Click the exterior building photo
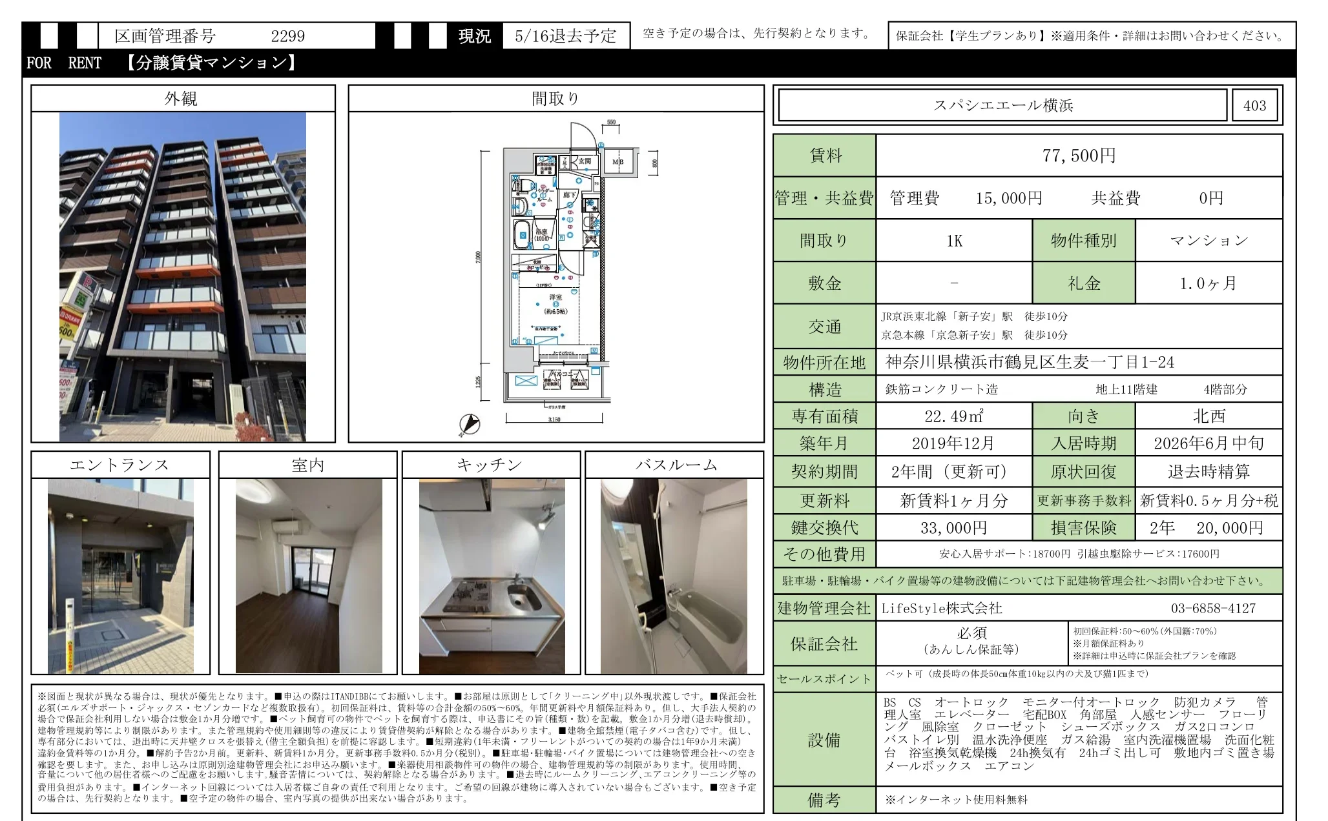This screenshot has height=821, width=1328. (x=183, y=277)
